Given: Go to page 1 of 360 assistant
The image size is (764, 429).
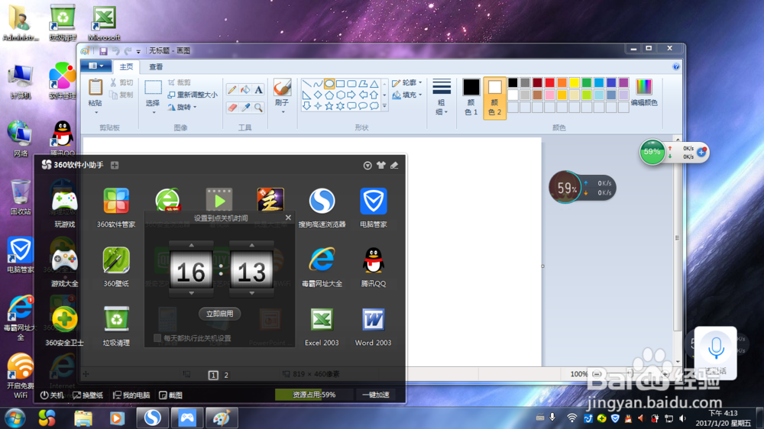Looking at the screenshot, I should pos(213,375).
